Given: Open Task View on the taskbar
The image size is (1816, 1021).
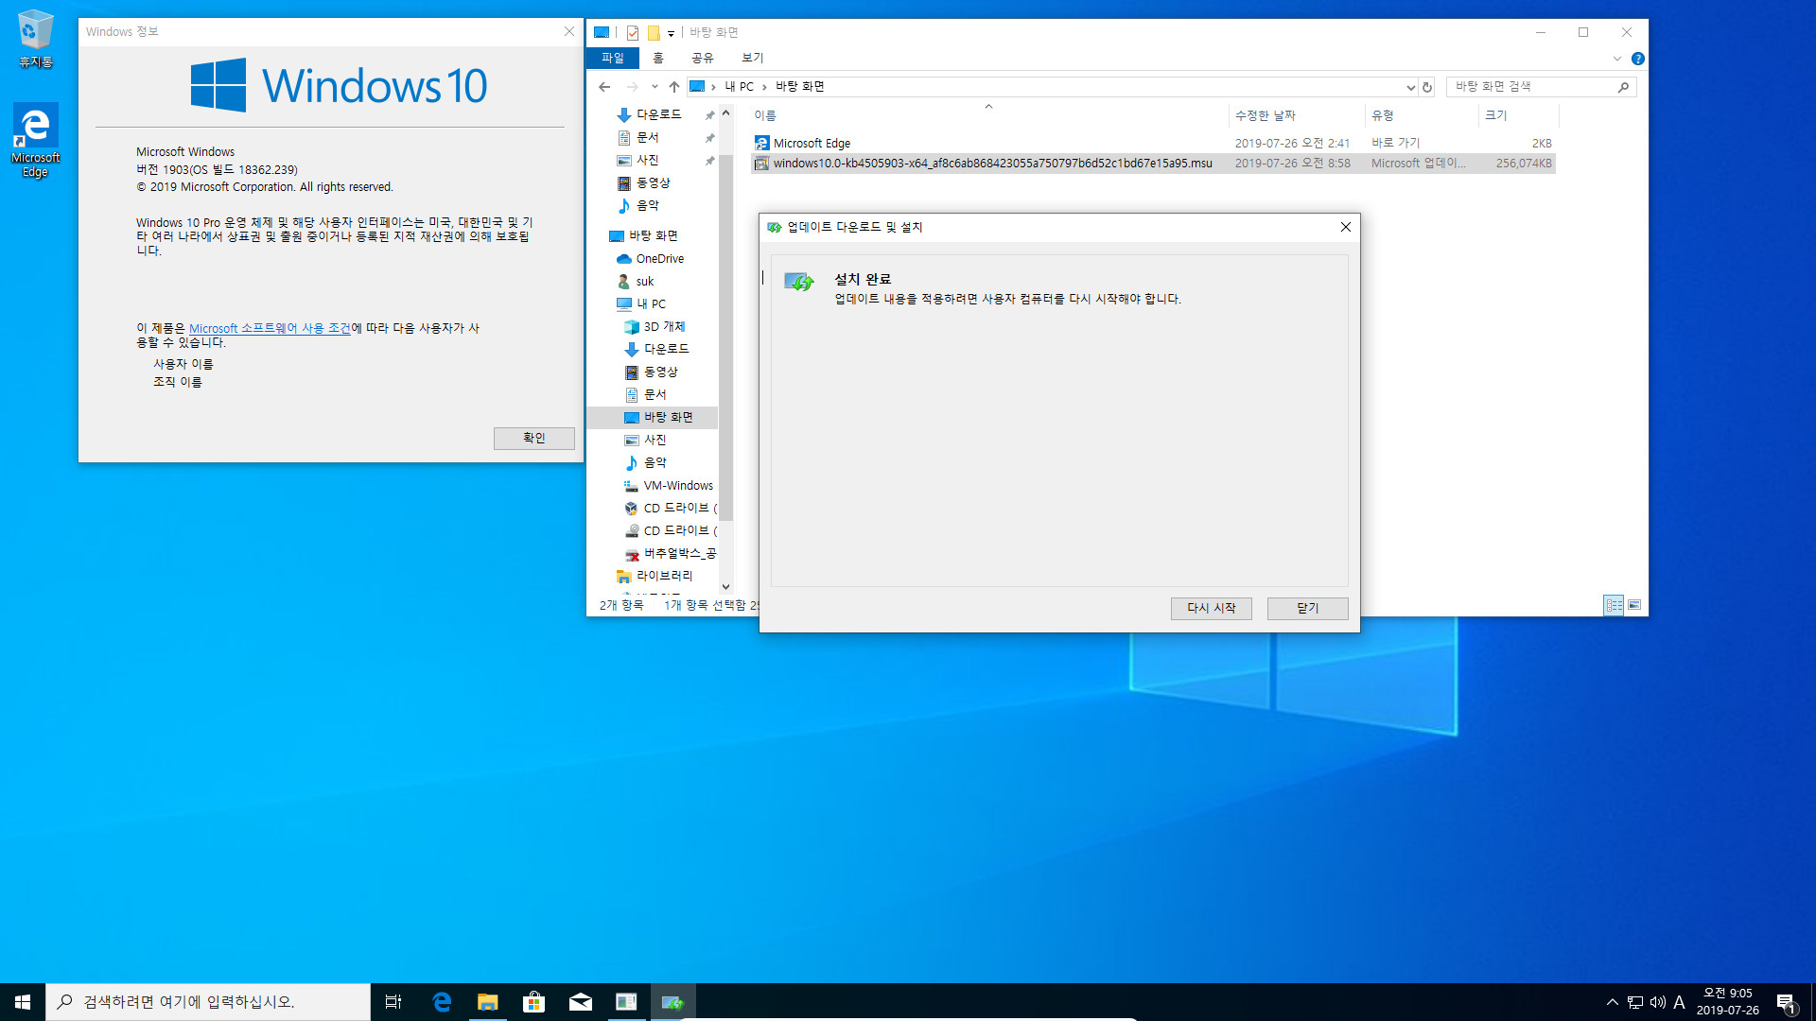Looking at the screenshot, I should coord(393,1002).
